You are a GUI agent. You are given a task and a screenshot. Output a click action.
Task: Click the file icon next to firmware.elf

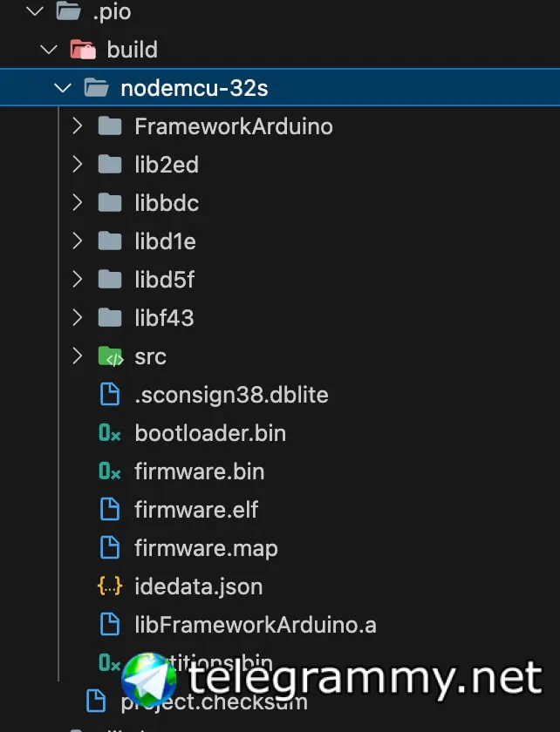[110, 510]
